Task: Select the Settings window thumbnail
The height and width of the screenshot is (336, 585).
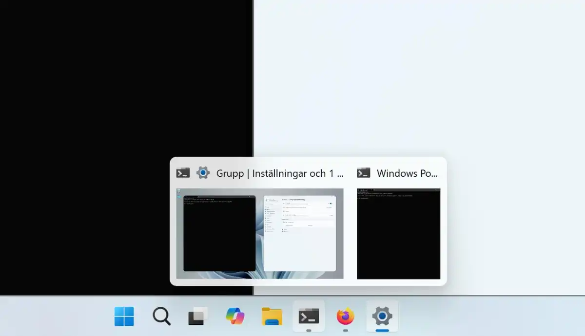Action: (x=299, y=233)
